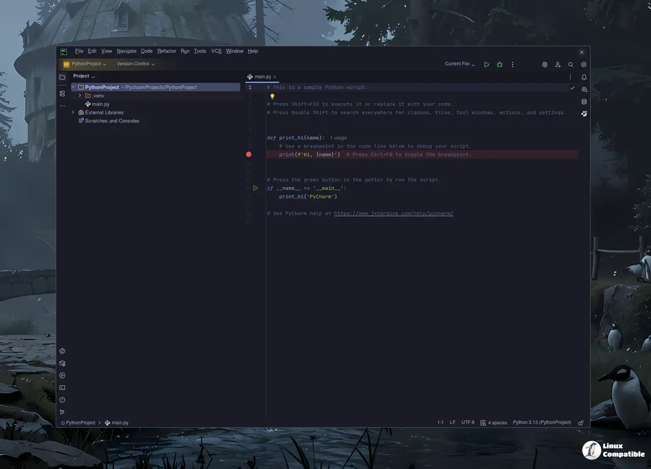
Task: Open the JetBrains PyCharm help link
Action: click(393, 214)
